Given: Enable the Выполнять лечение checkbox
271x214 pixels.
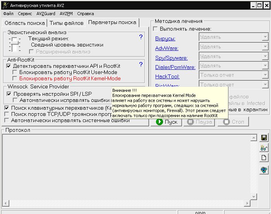Looking at the screenshot, I should pyautogui.click(x=155, y=29).
